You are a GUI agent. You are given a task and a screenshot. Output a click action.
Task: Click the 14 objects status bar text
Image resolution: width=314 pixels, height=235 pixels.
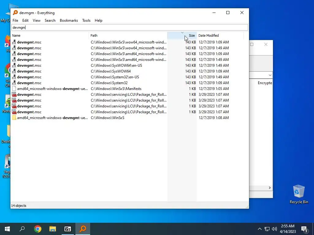click(x=19, y=206)
